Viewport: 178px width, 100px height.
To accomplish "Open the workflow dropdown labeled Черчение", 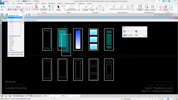I will pyautogui.click(x=10, y=1).
